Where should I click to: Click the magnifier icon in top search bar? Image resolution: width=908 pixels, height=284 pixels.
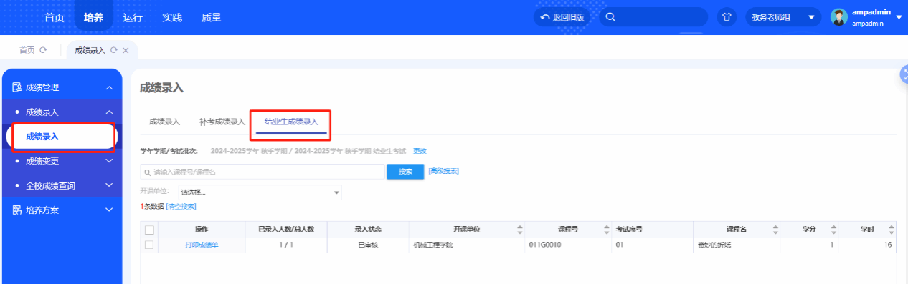coord(610,17)
